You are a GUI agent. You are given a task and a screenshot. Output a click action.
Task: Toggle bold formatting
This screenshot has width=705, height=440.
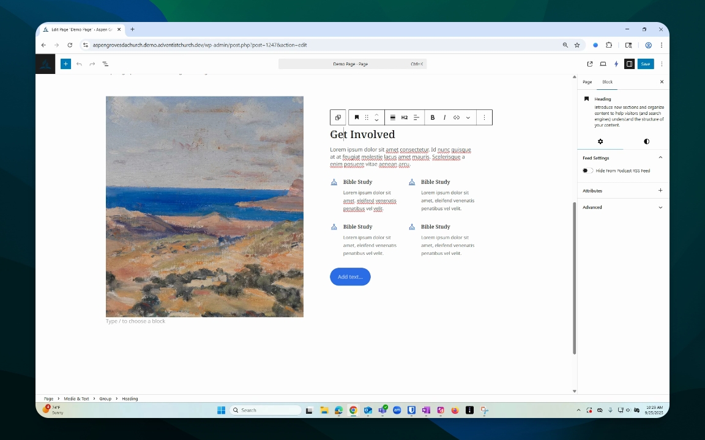pyautogui.click(x=433, y=117)
